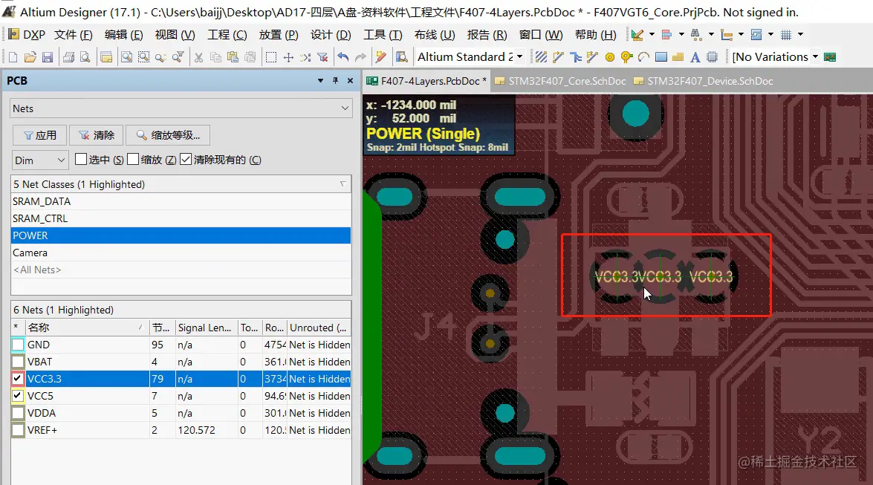Open the Nets mode dropdown

click(x=181, y=108)
